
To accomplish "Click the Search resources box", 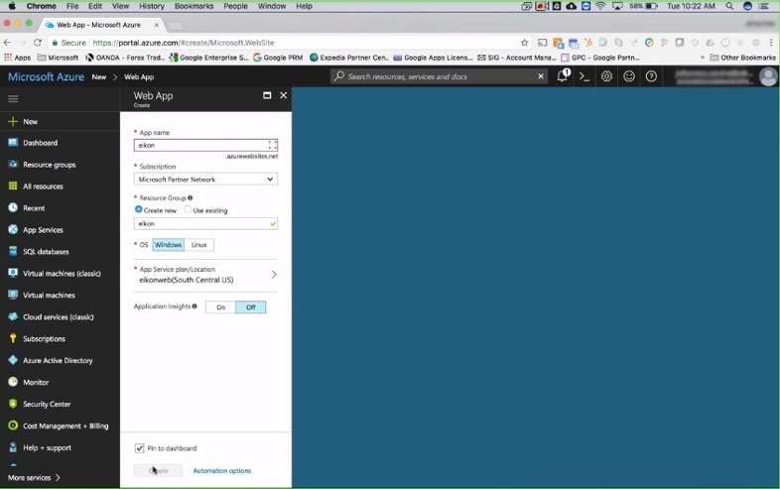I will [441, 76].
